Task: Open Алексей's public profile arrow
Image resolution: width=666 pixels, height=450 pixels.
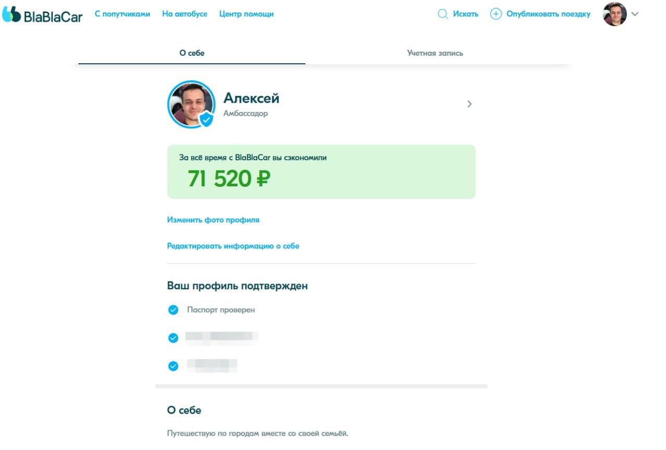Action: coord(469,104)
